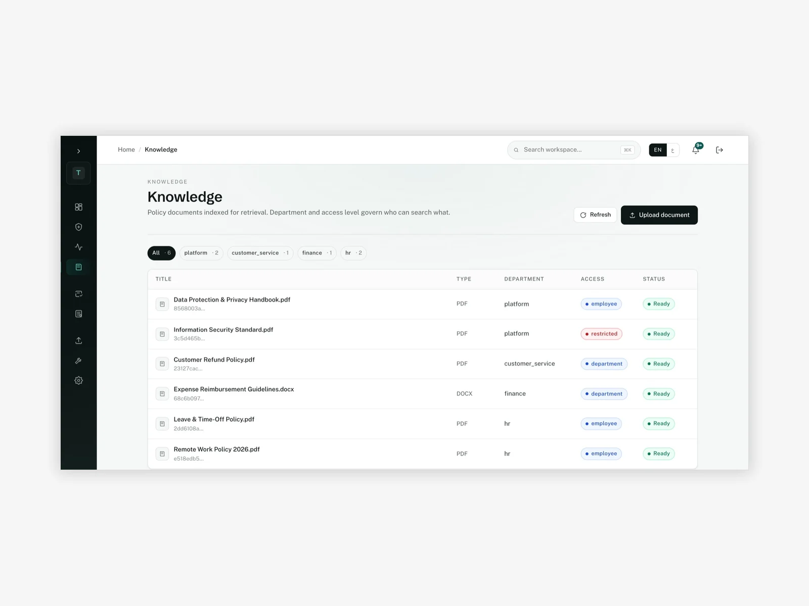Open Information Security Standard.pdf title
Viewport: 809px width, 606px height.
coord(223,330)
